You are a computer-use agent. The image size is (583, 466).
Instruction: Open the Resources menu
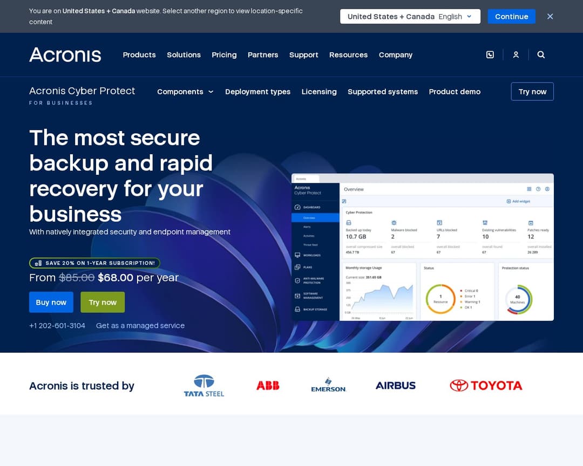click(x=348, y=54)
